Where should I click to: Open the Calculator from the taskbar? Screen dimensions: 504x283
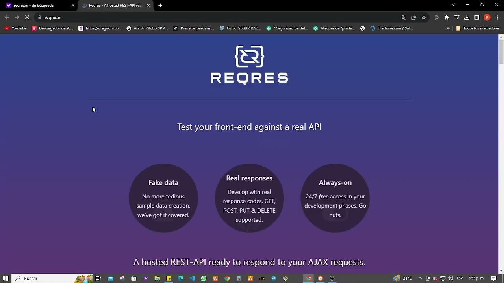(239, 278)
